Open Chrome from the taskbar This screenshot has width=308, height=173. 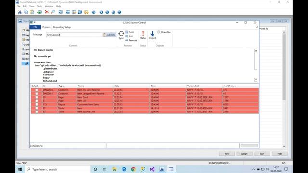pos(133,169)
